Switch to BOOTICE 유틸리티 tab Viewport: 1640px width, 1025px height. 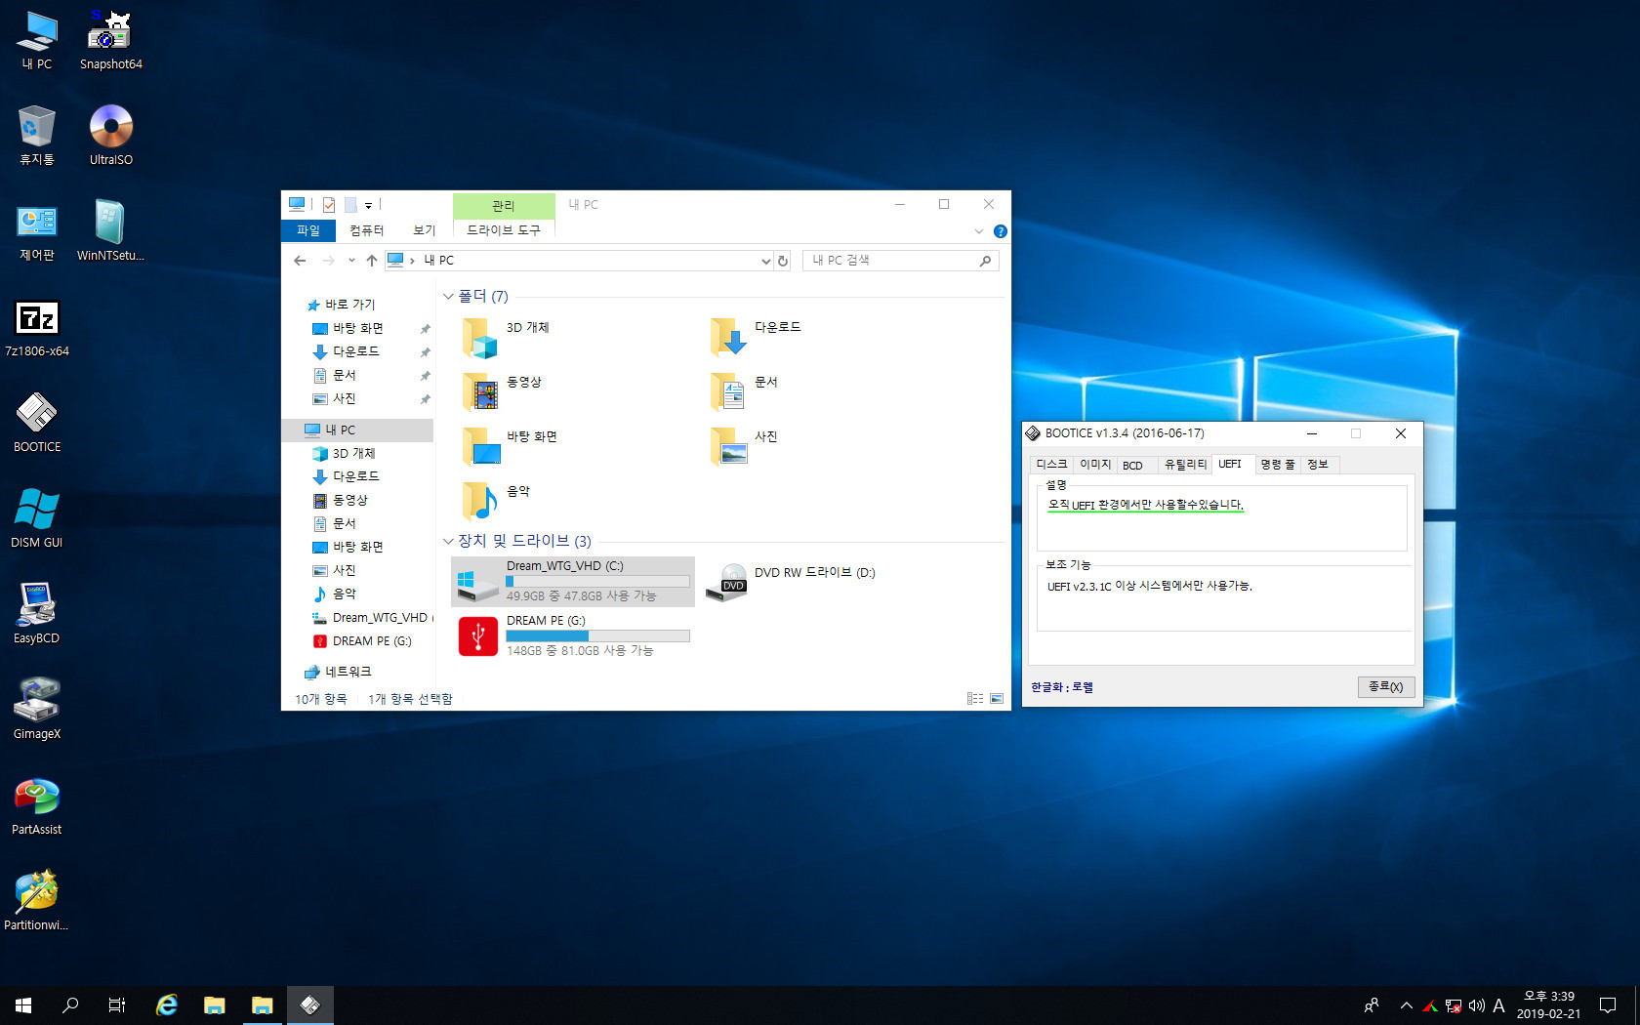[x=1185, y=465]
